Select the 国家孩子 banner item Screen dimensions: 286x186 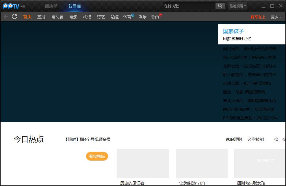coord(252,34)
